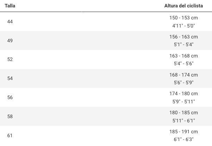Screen dimensions: 212x146
Task: Click the 5'9" - 5'11" height range
Action: pos(183,102)
